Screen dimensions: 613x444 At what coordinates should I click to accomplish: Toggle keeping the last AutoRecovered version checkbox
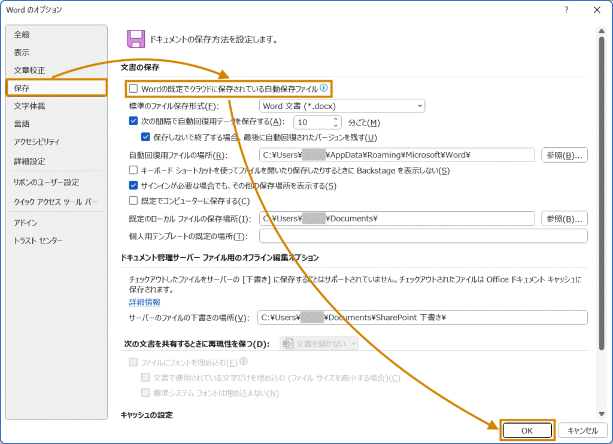pyautogui.click(x=145, y=137)
